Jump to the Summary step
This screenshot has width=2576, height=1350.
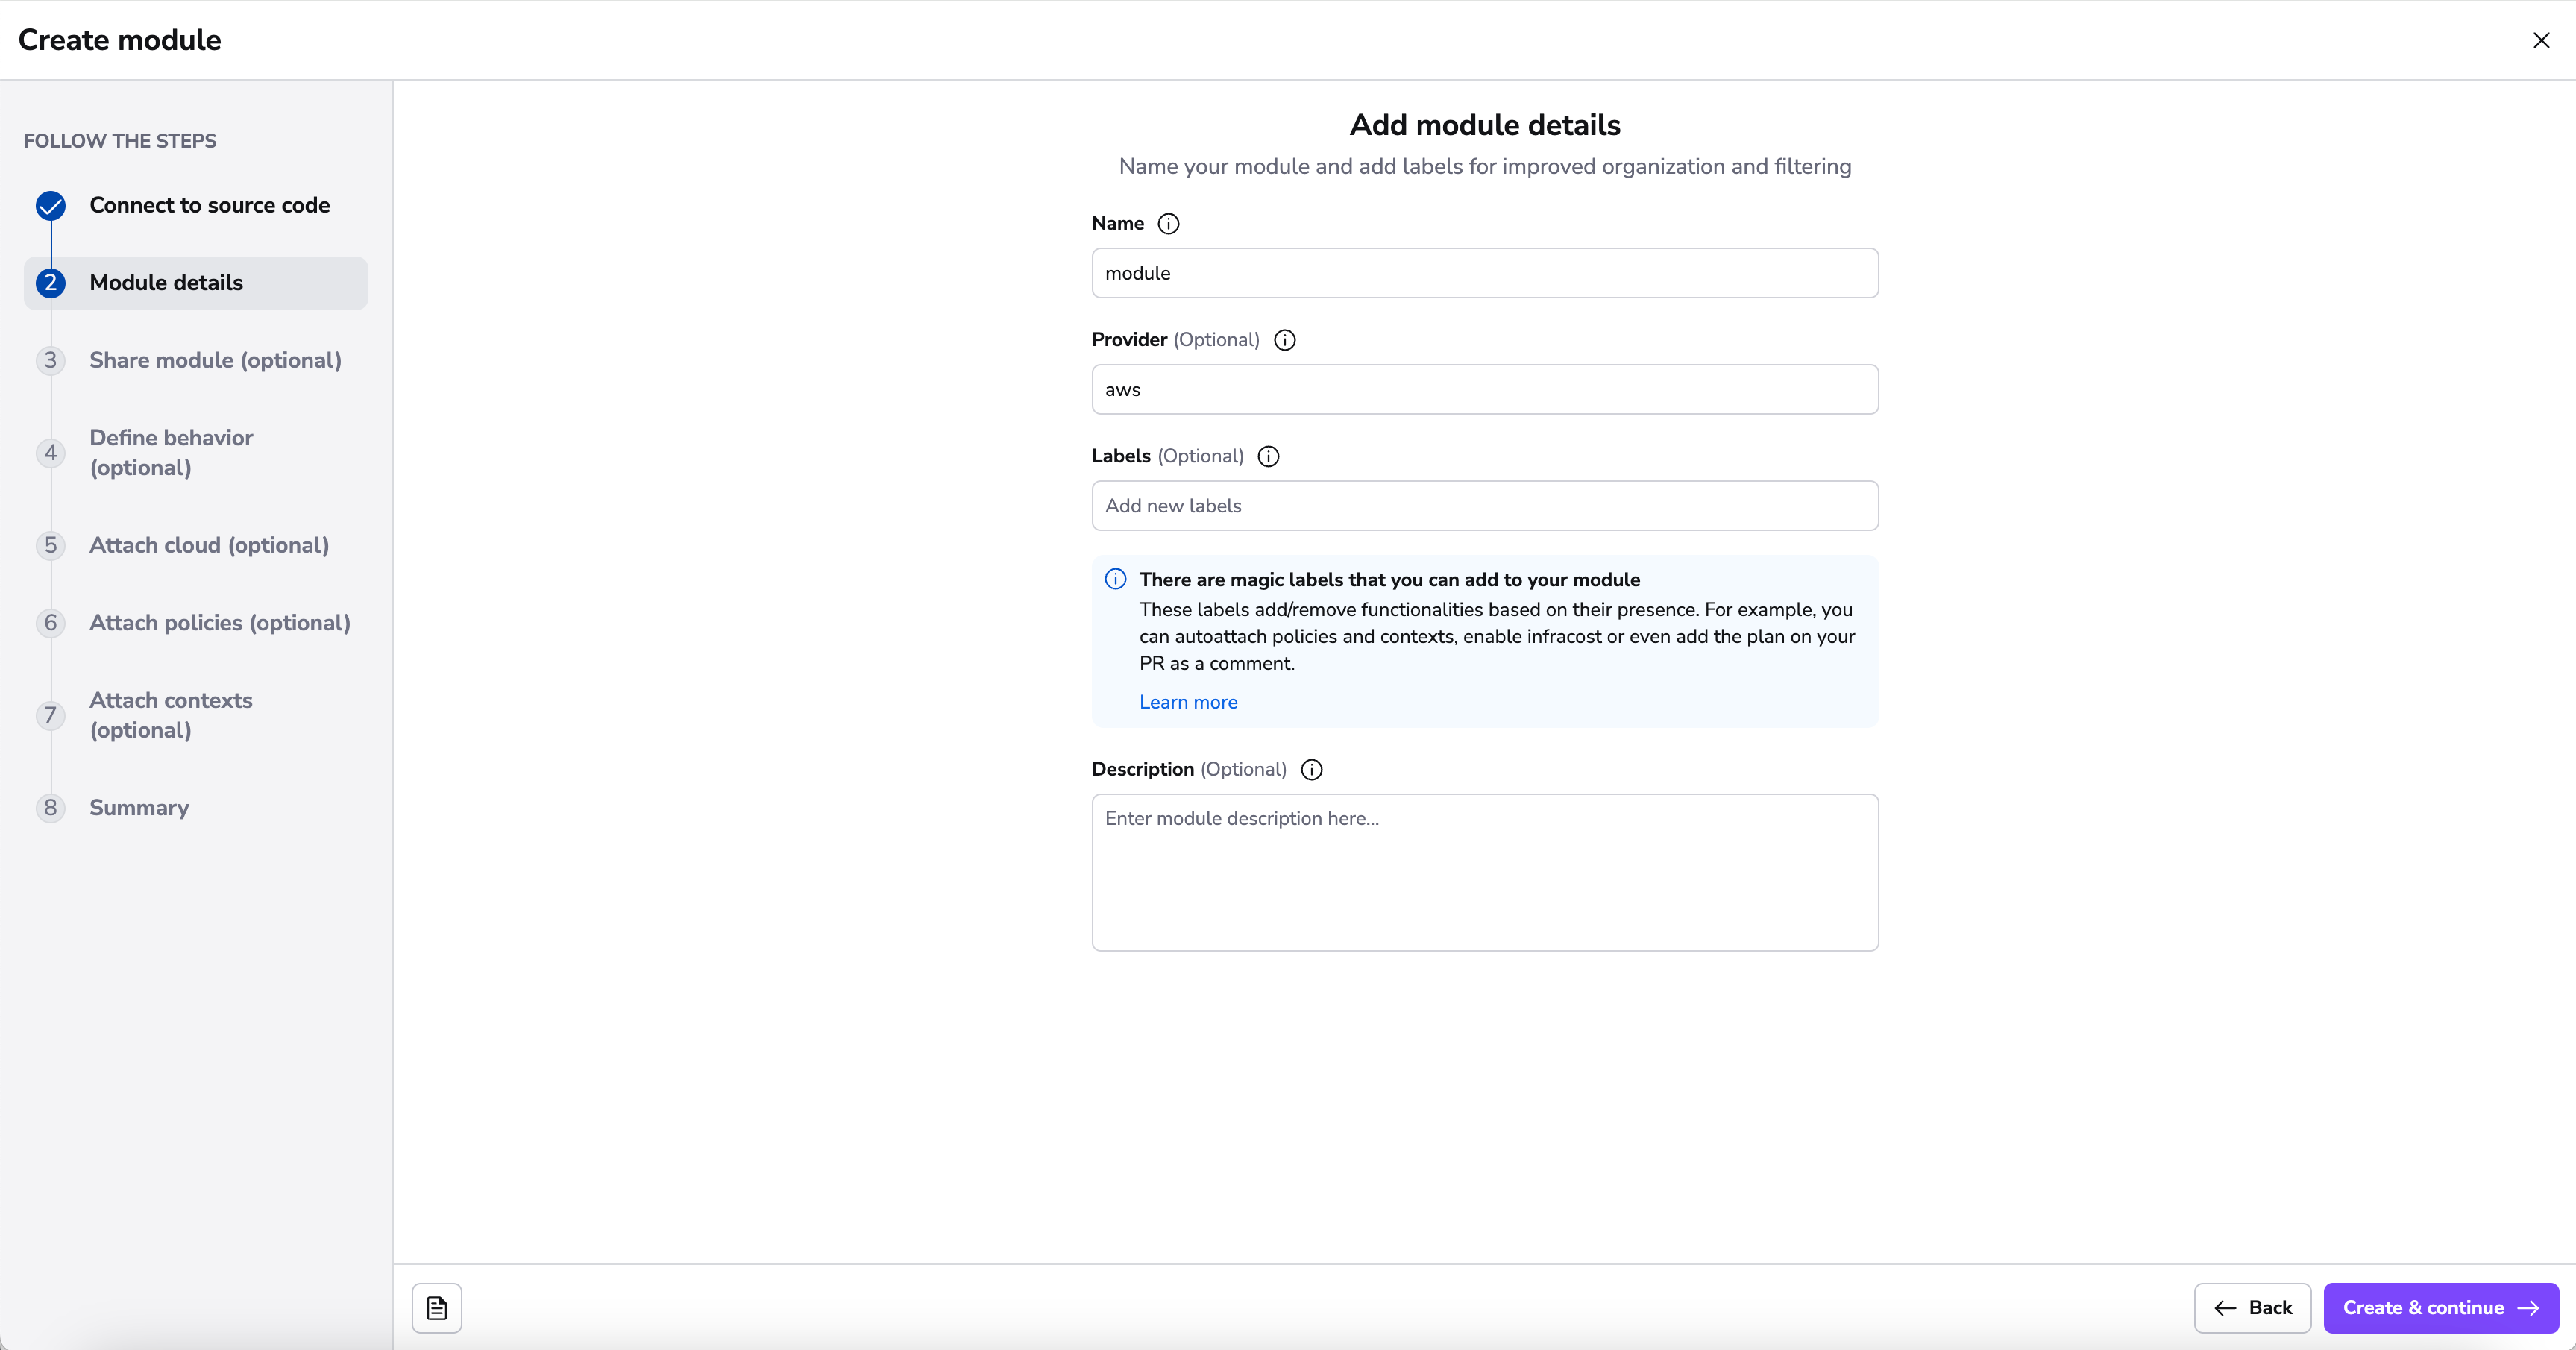[139, 808]
